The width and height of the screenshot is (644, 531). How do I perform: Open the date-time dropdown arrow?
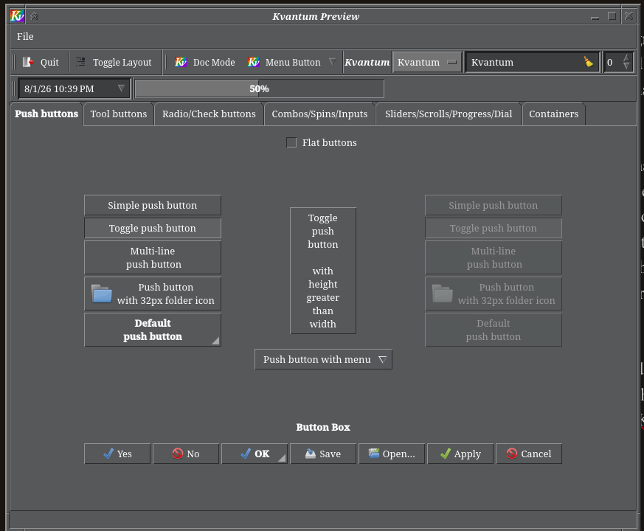click(x=121, y=88)
